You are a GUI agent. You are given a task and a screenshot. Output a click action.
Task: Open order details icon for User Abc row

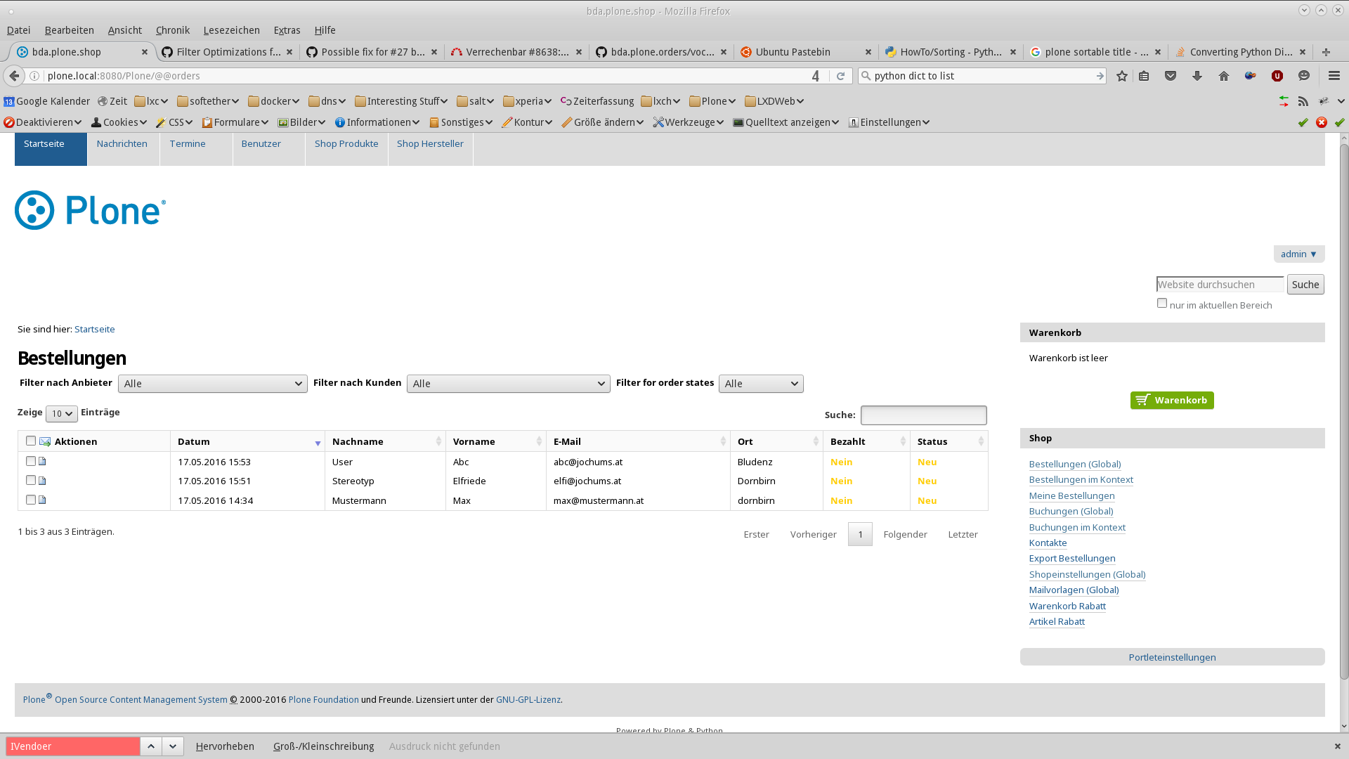point(42,461)
